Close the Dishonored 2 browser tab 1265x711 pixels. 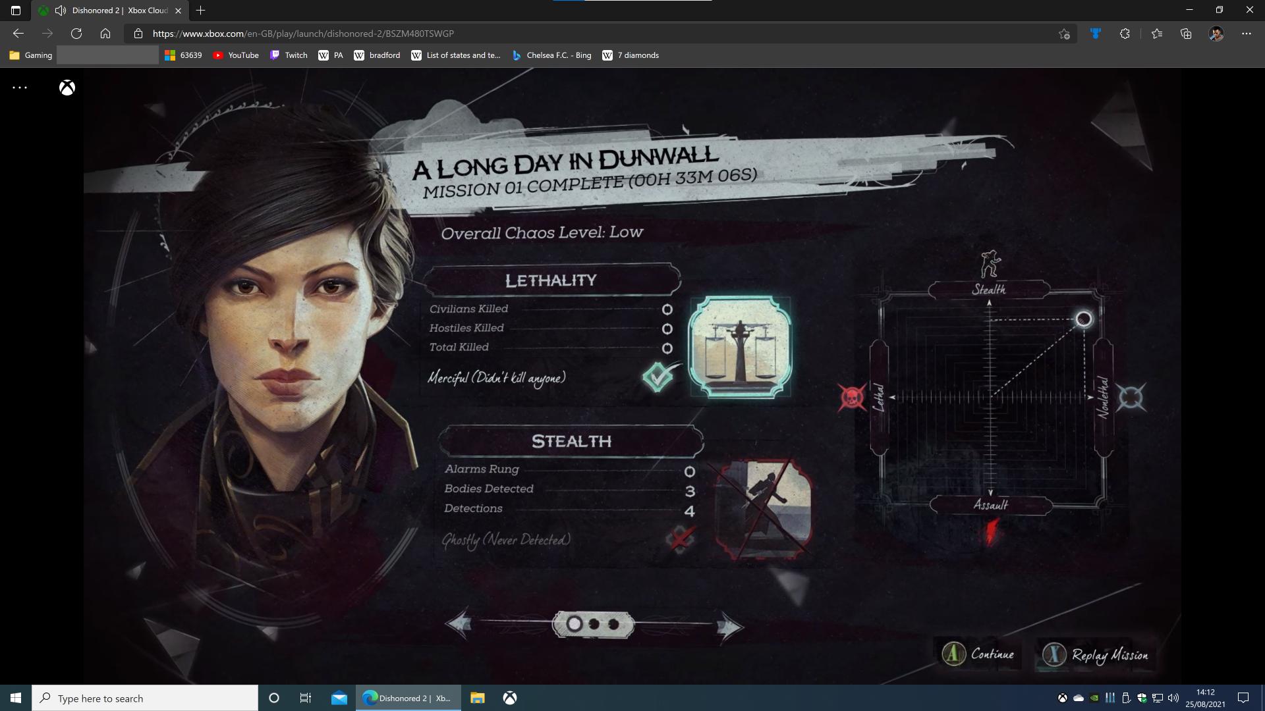tap(178, 11)
